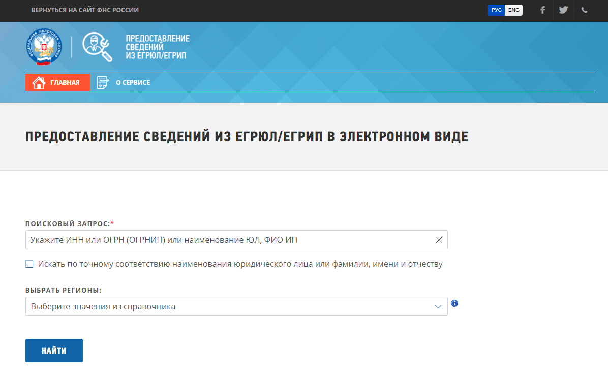Click the phone contact icon

tap(584, 10)
